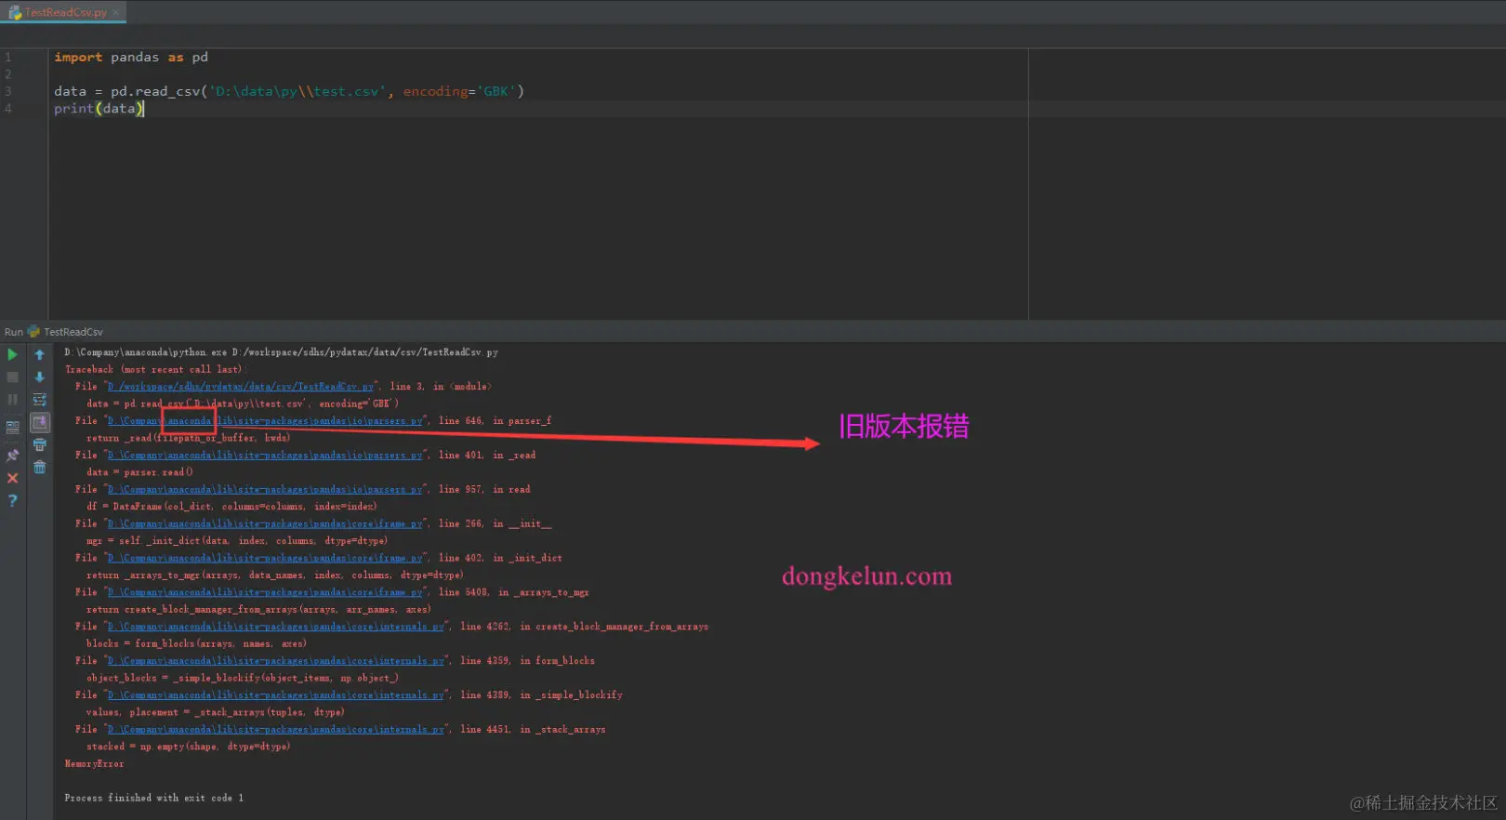
Task: Click the restore layout icon
Action: [12, 428]
